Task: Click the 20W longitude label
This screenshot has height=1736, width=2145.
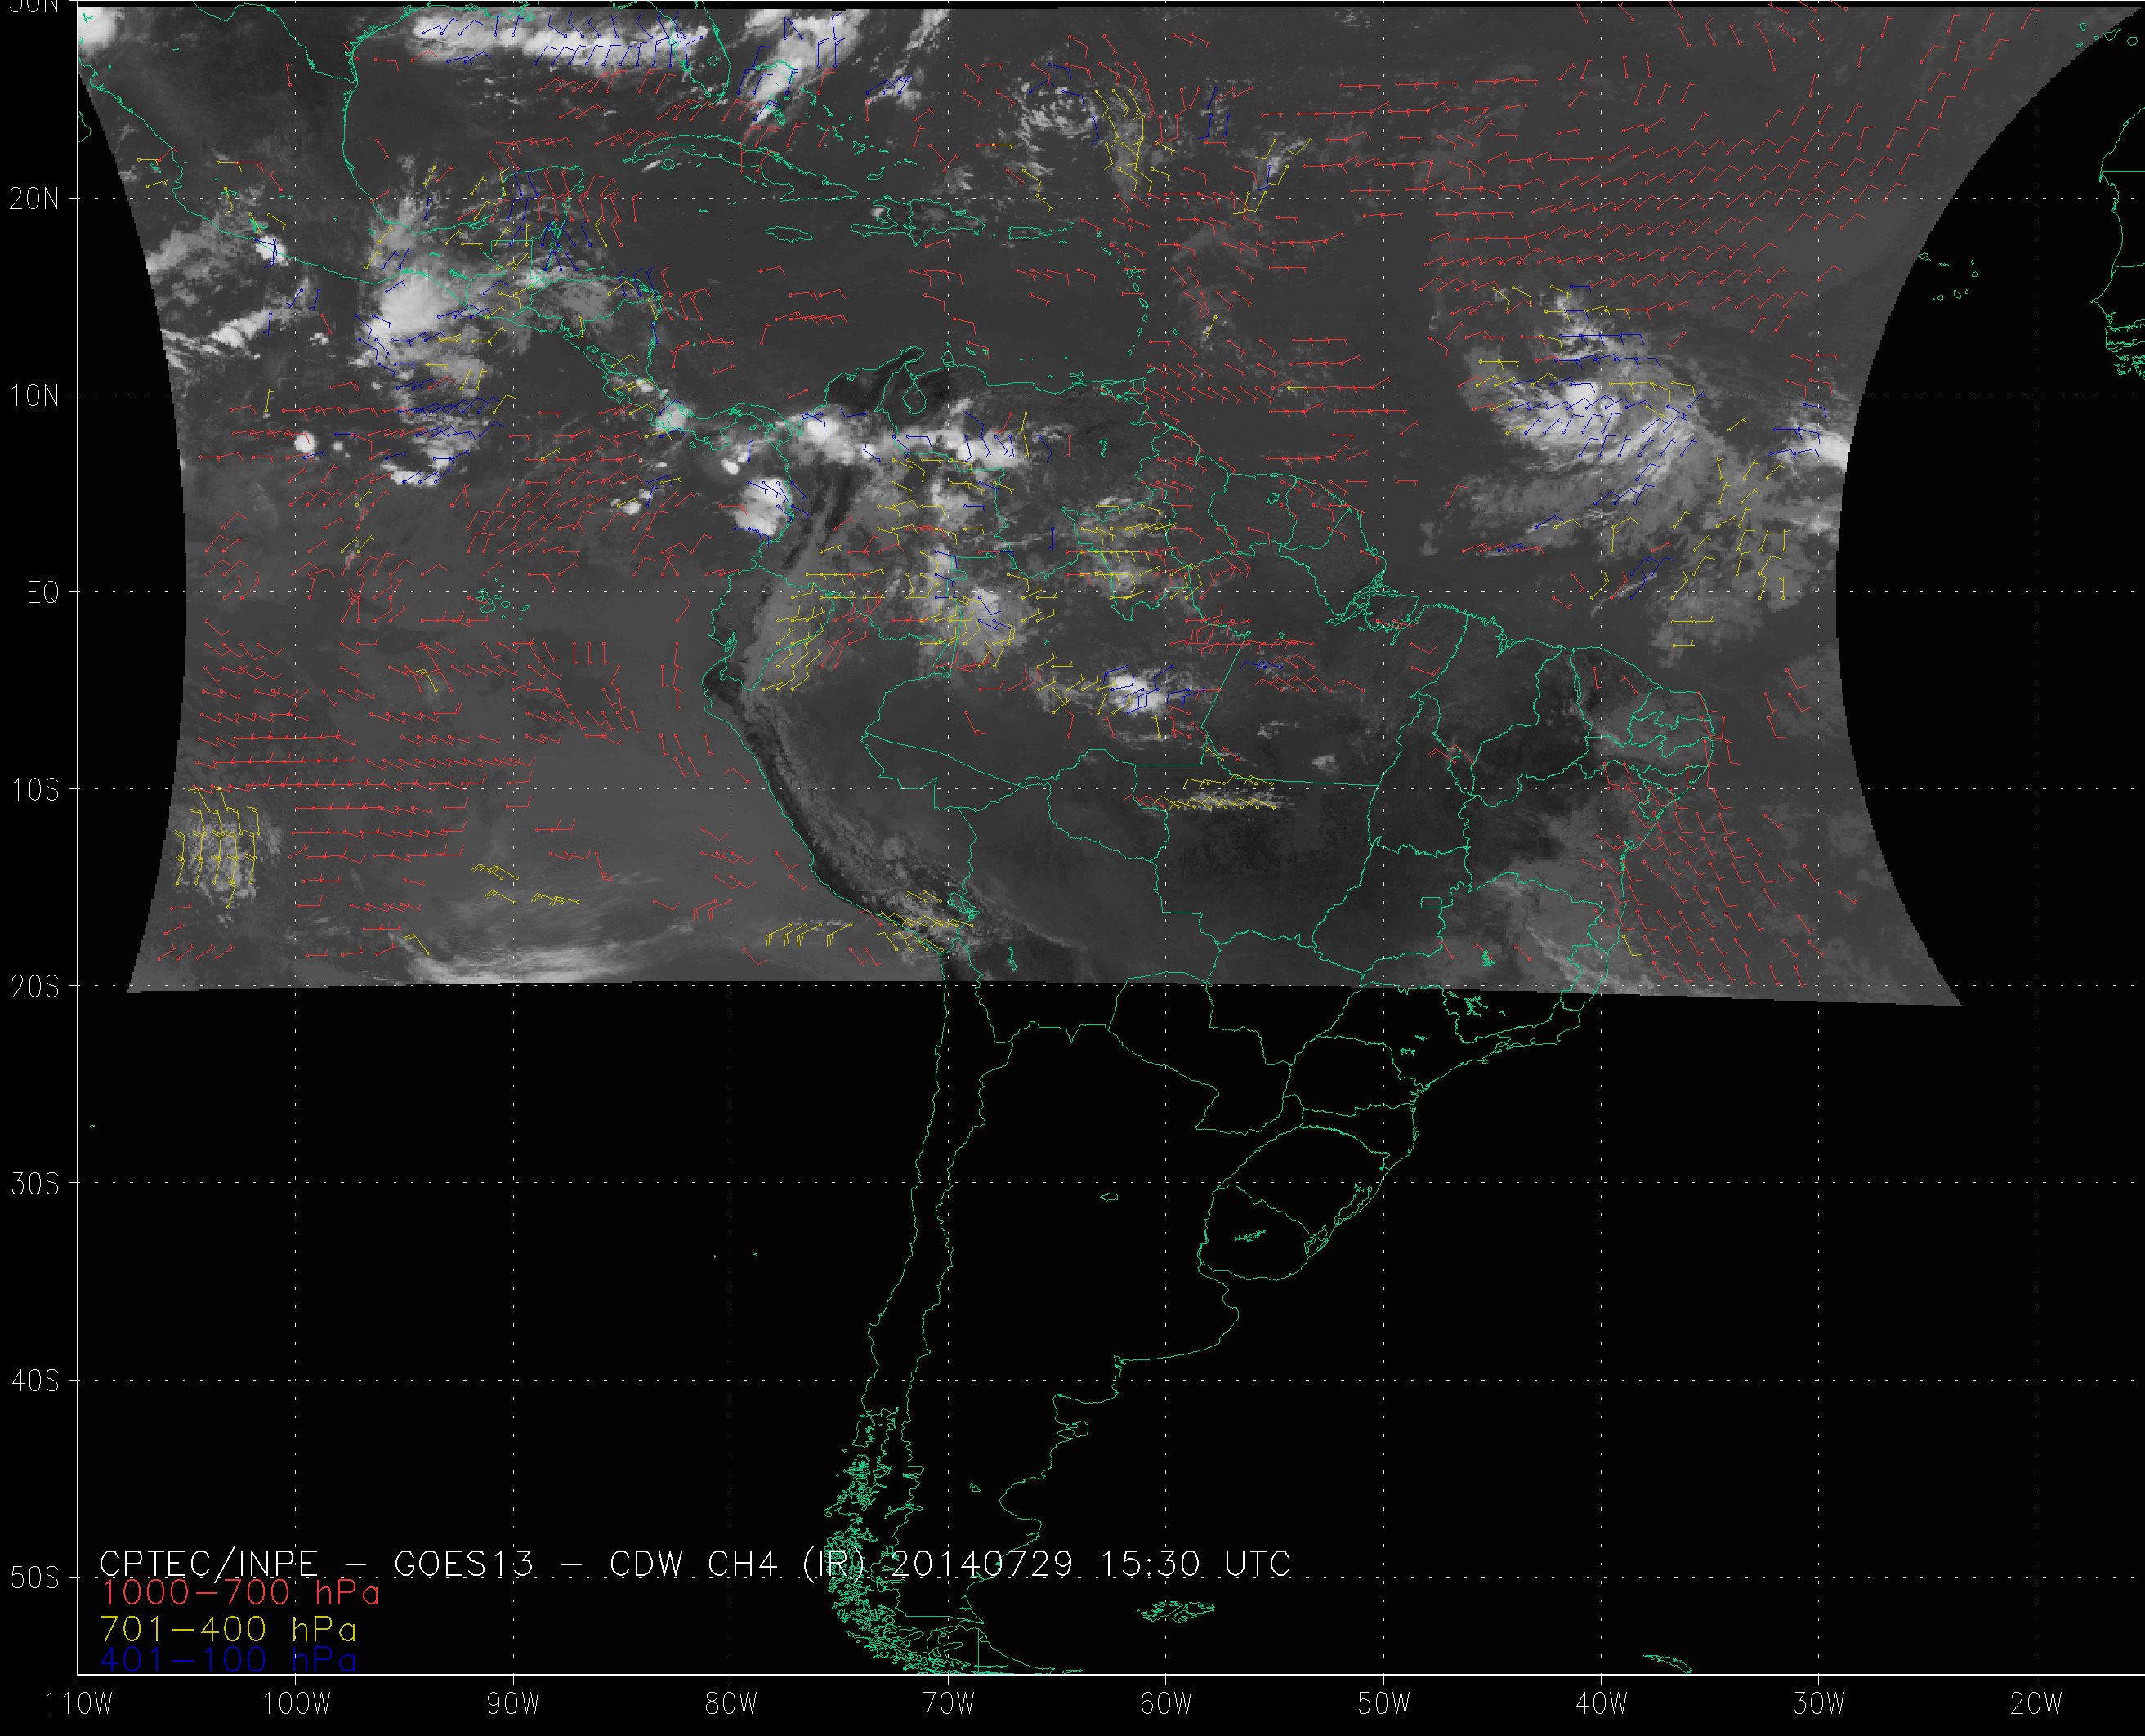Action: click(2036, 1704)
